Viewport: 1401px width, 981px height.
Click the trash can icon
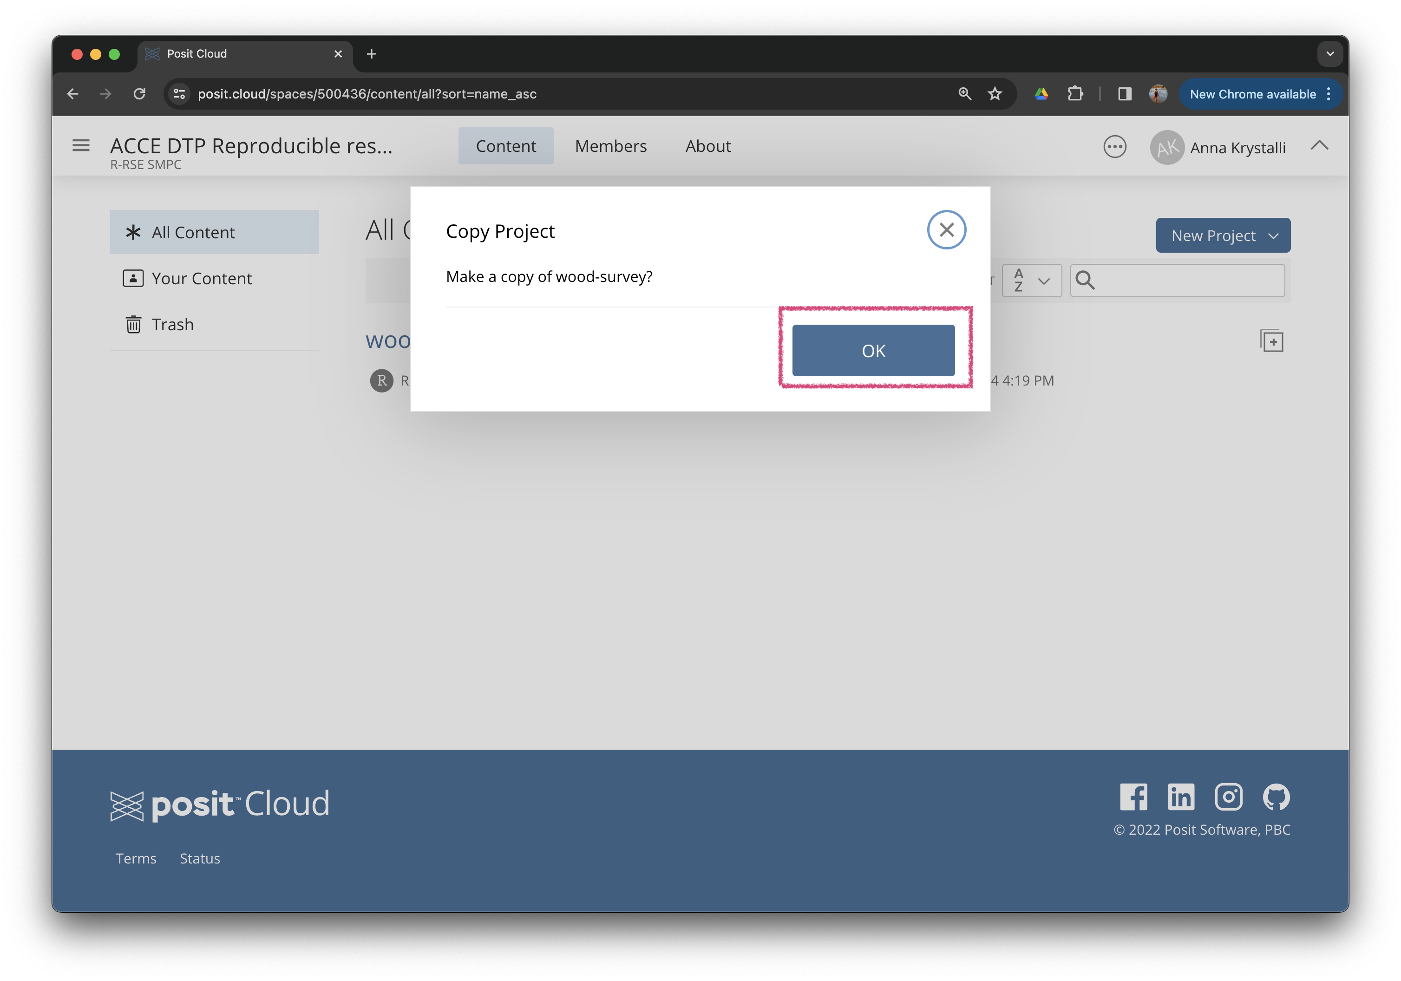(x=133, y=324)
